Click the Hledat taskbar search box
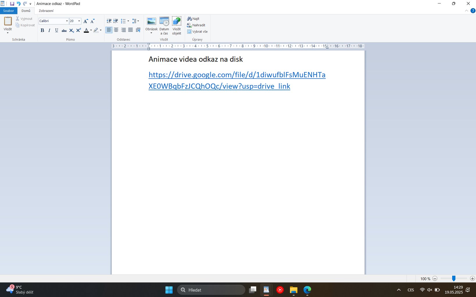The height and width of the screenshot is (297, 476). 211,290
